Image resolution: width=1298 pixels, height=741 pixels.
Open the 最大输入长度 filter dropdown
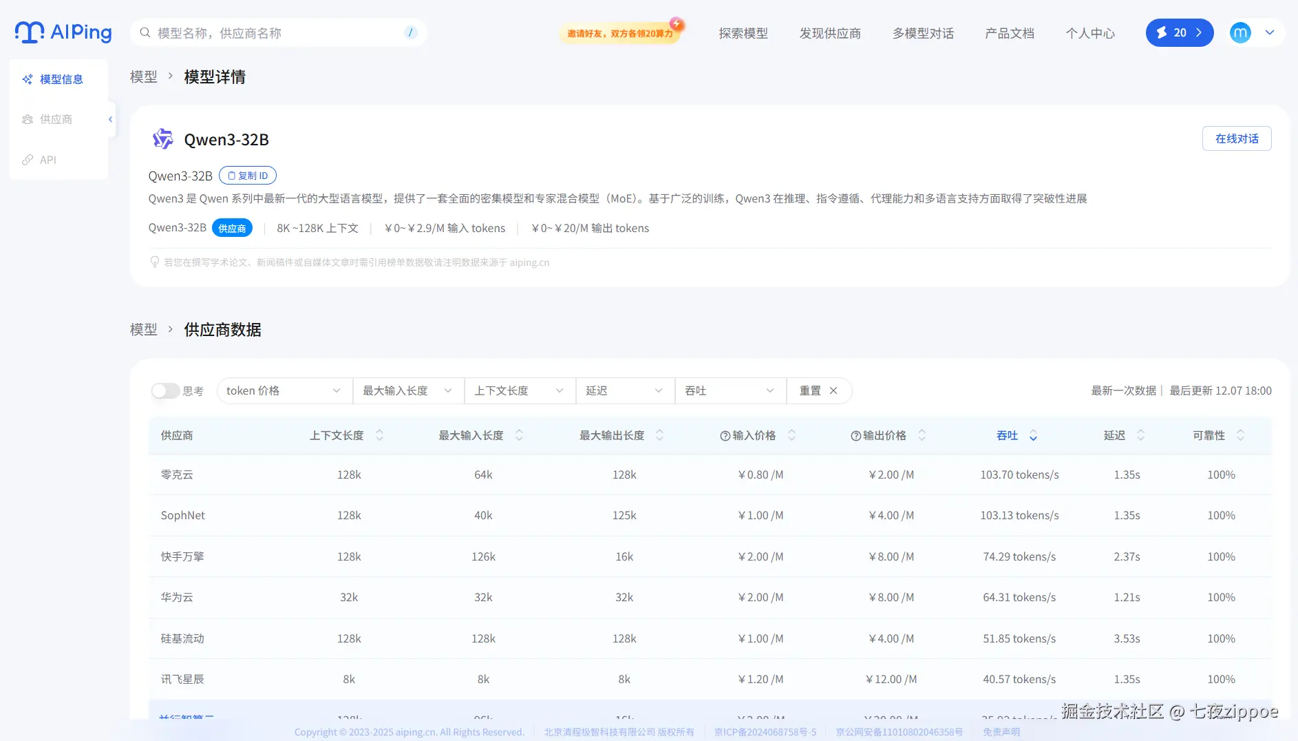tap(408, 390)
